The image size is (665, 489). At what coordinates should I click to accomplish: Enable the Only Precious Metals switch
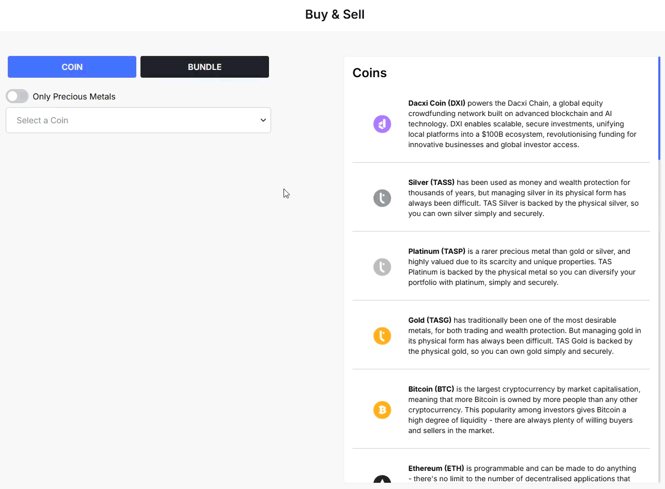[17, 96]
